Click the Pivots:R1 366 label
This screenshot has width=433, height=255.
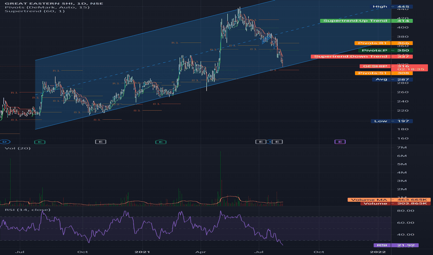click(x=384, y=43)
